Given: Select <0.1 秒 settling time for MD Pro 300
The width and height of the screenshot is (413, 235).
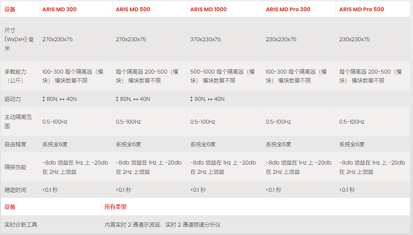Looking at the screenshot, I should (274, 190).
